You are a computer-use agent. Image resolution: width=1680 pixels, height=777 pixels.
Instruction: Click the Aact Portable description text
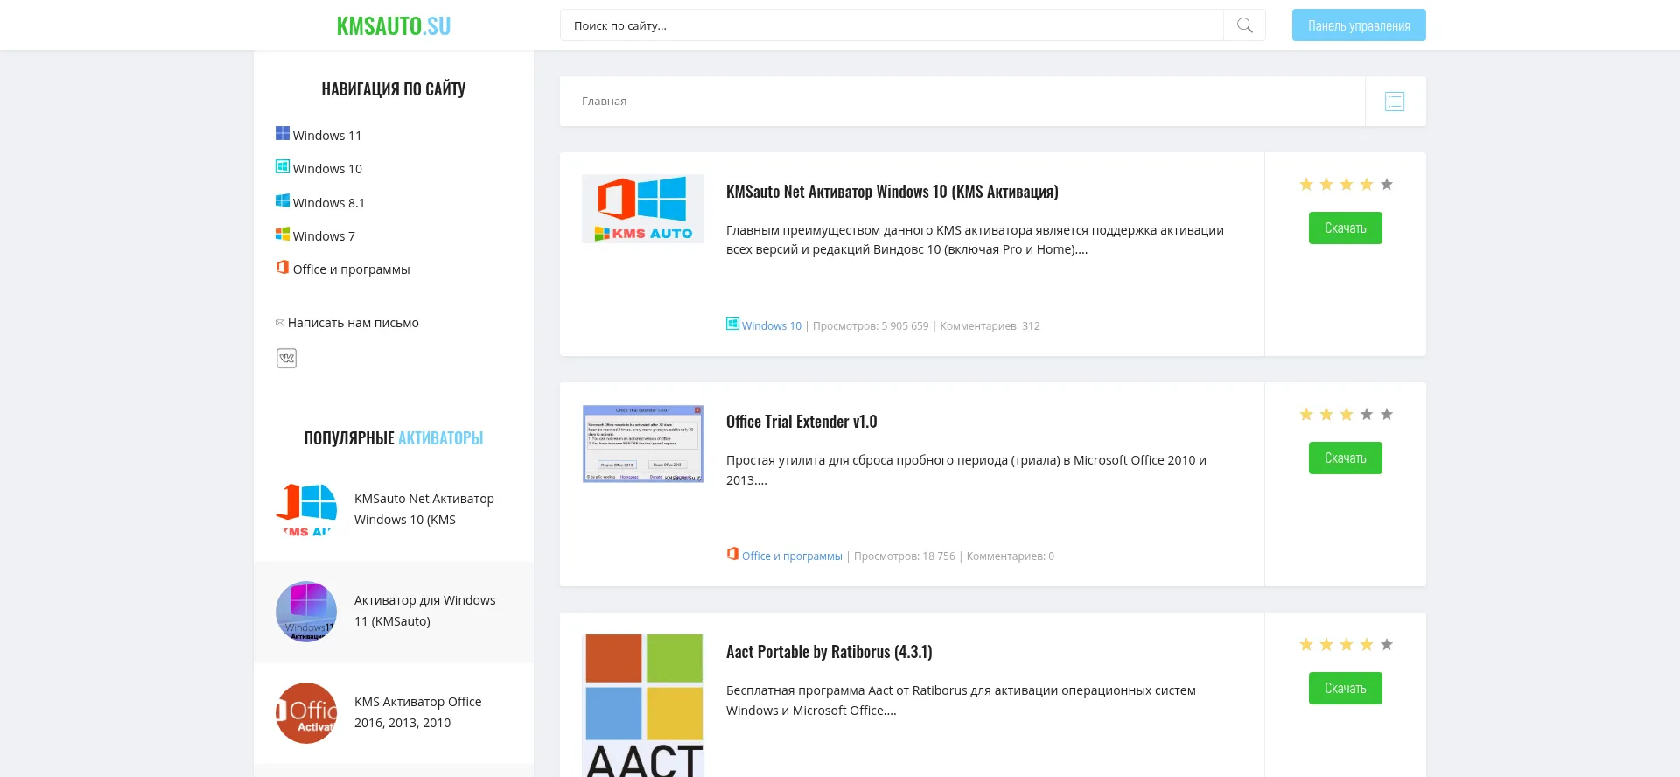point(962,700)
